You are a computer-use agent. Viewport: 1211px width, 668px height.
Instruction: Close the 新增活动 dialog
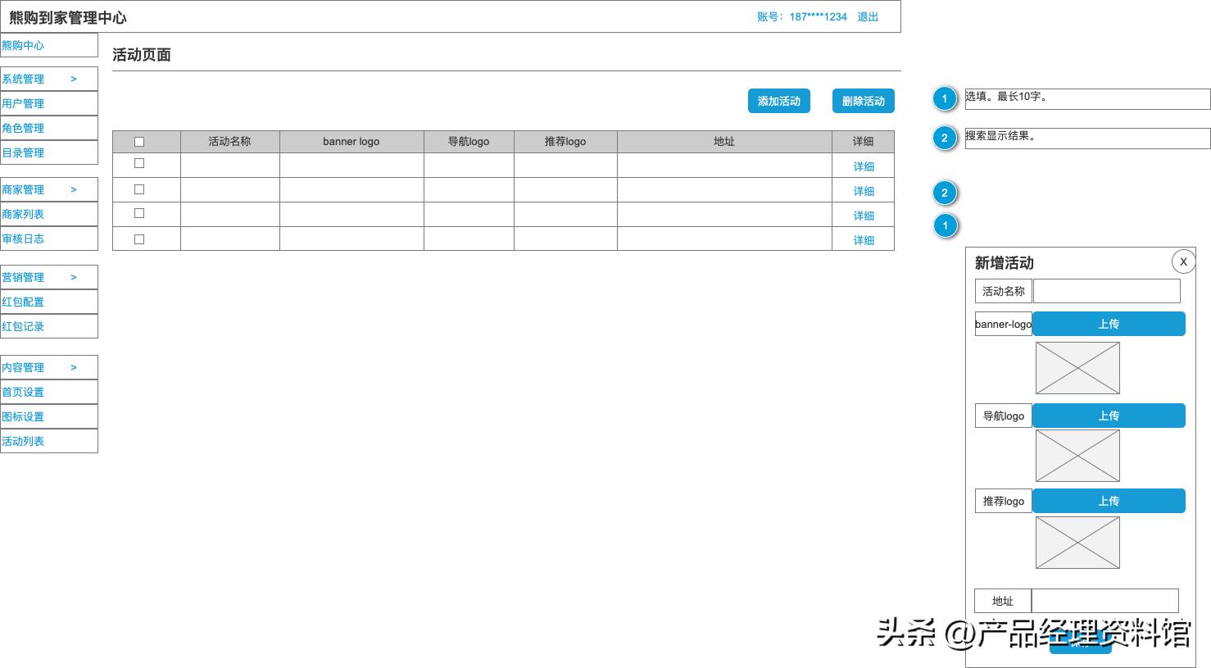pyautogui.click(x=1183, y=261)
